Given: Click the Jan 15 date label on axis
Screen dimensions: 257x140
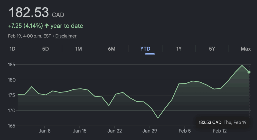Looking at the screenshot, I should click(80, 131).
